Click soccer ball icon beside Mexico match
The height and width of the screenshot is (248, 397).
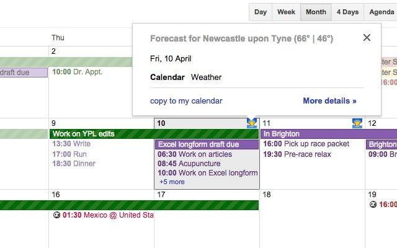click(x=56, y=215)
